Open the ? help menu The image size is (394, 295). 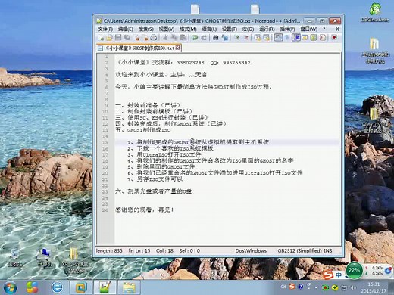pyautogui.click(x=324, y=29)
